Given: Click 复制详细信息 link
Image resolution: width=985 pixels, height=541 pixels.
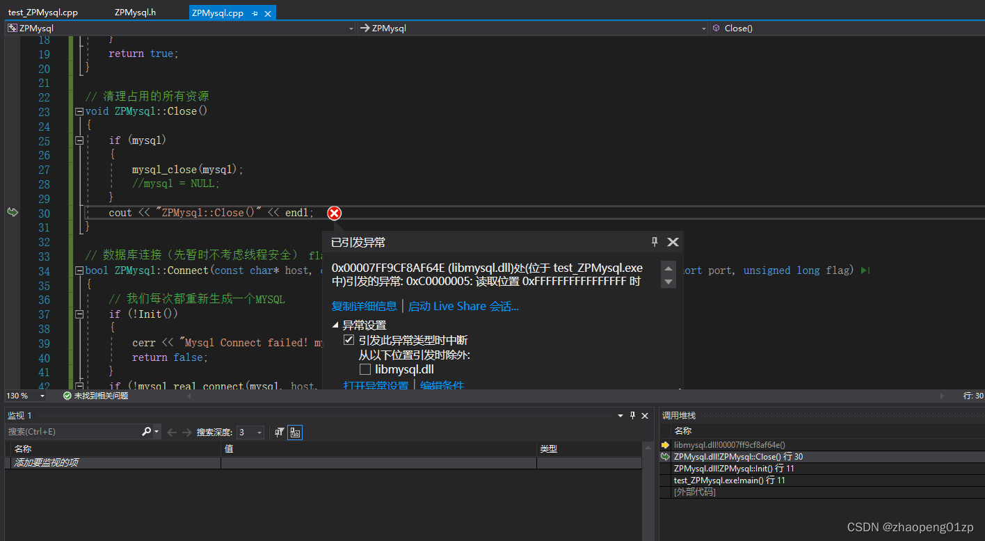Looking at the screenshot, I should click(x=365, y=306).
